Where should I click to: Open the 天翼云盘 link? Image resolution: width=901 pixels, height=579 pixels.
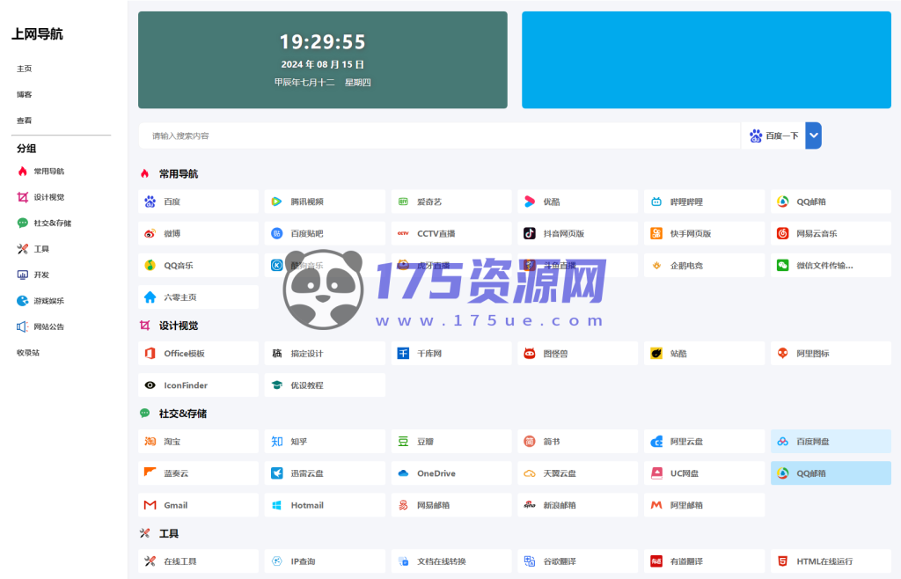(577, 473)
